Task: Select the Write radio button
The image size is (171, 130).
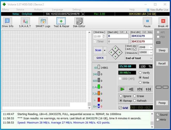Action: pyautogui.click(x=140, y=82)
